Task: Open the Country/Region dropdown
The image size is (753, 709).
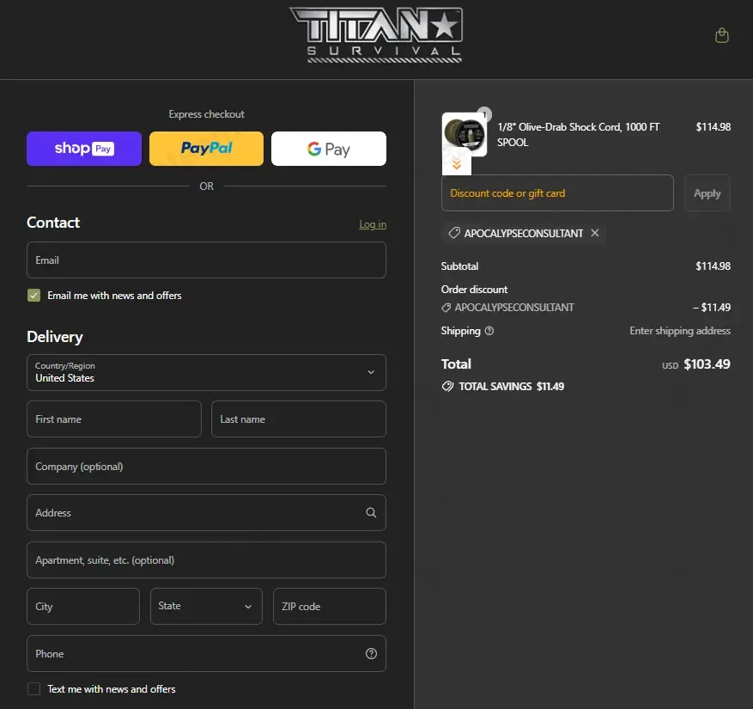Action: point(206,372)
